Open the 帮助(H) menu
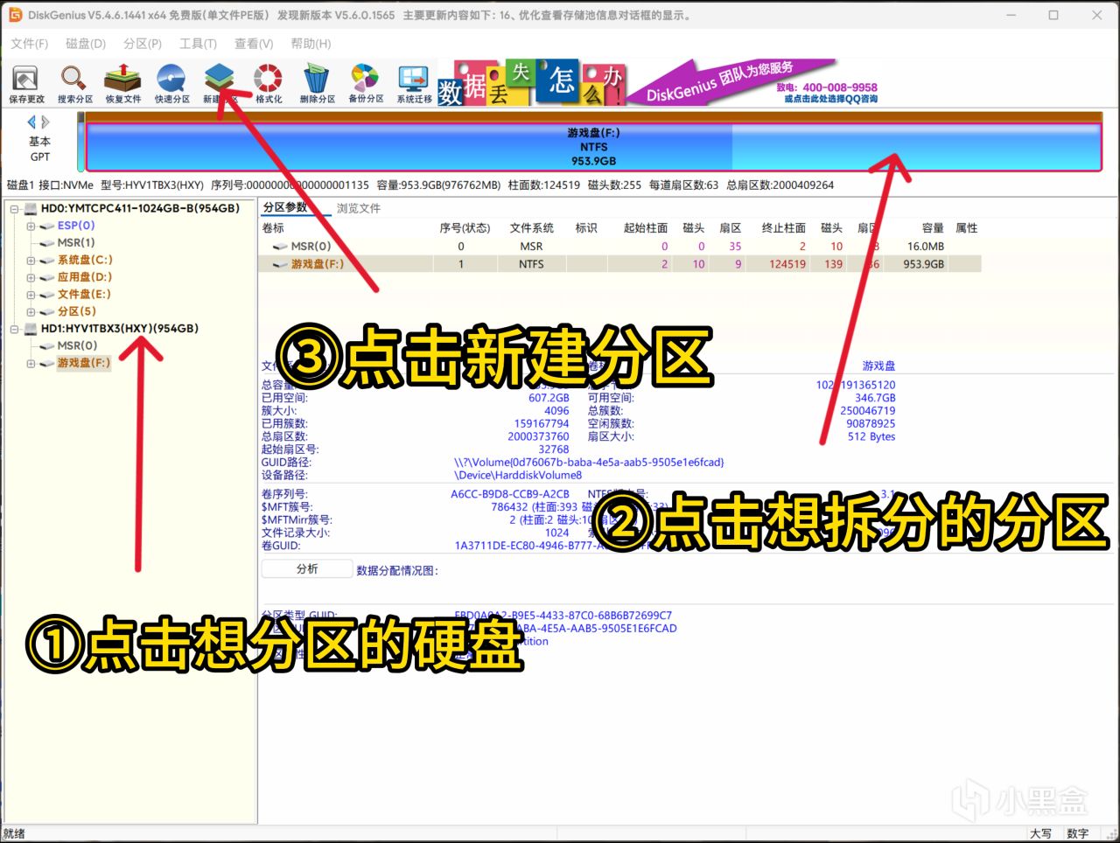1120x843 pixels. pos(311,44)
